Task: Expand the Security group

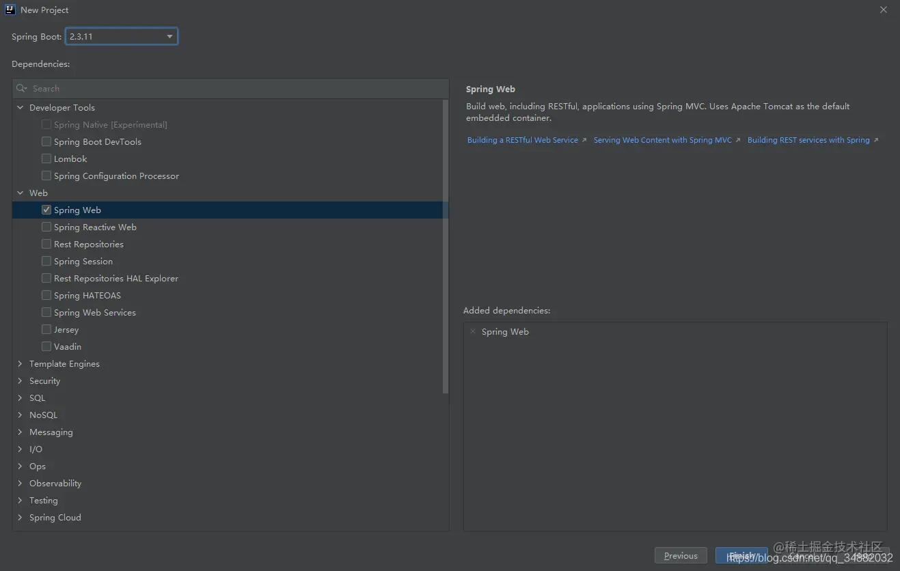Action: pyautogui.click(x=21, y=380)
